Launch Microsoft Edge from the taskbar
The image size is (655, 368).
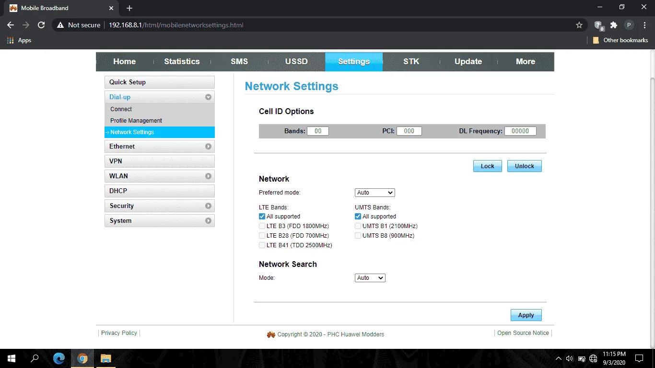59,358
